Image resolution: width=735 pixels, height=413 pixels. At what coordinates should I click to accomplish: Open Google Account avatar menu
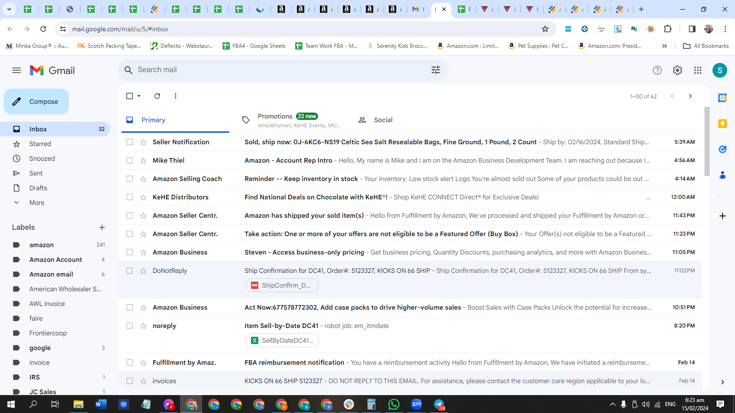[x=720, y=70]
